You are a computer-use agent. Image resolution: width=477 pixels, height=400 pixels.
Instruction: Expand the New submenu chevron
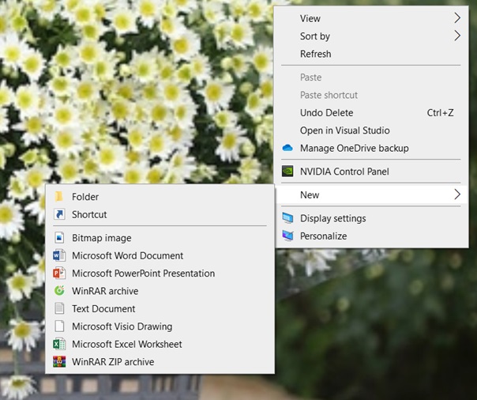tap(456, 194)
